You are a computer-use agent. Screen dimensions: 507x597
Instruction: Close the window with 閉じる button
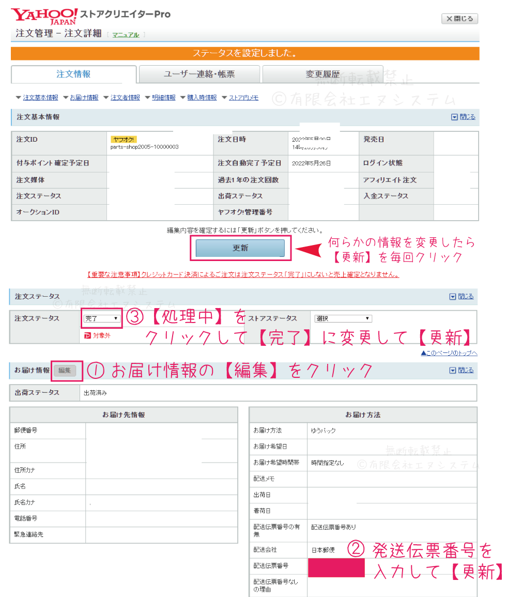point(459,18)
